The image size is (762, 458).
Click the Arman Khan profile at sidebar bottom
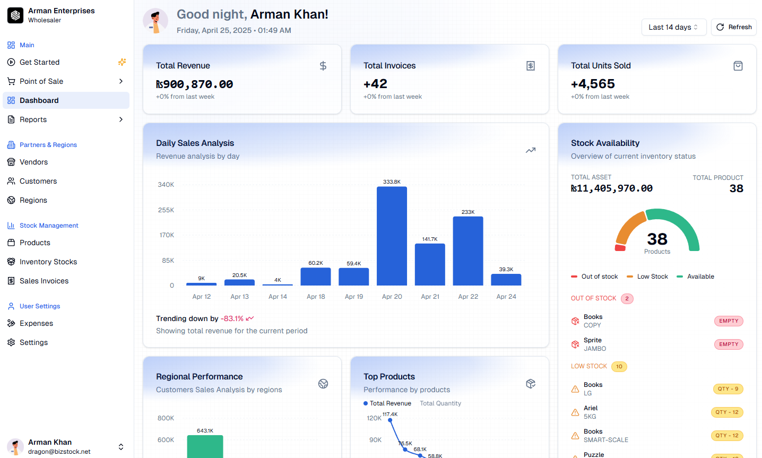pyautogui.click(x=66, y=447)
